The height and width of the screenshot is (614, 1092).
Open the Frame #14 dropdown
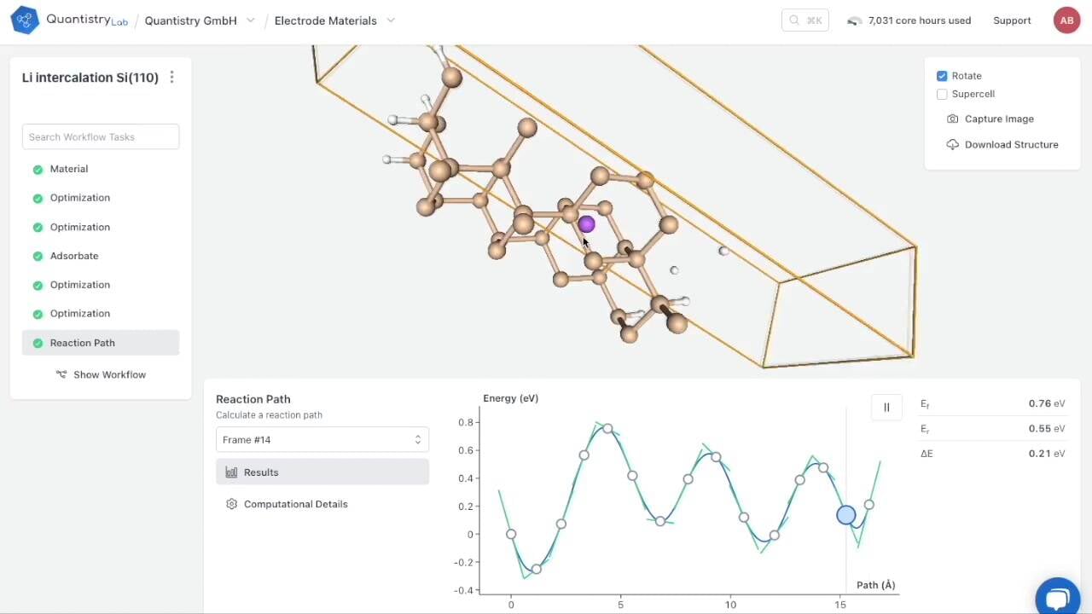pyautogui.click(x=322, y=440)
